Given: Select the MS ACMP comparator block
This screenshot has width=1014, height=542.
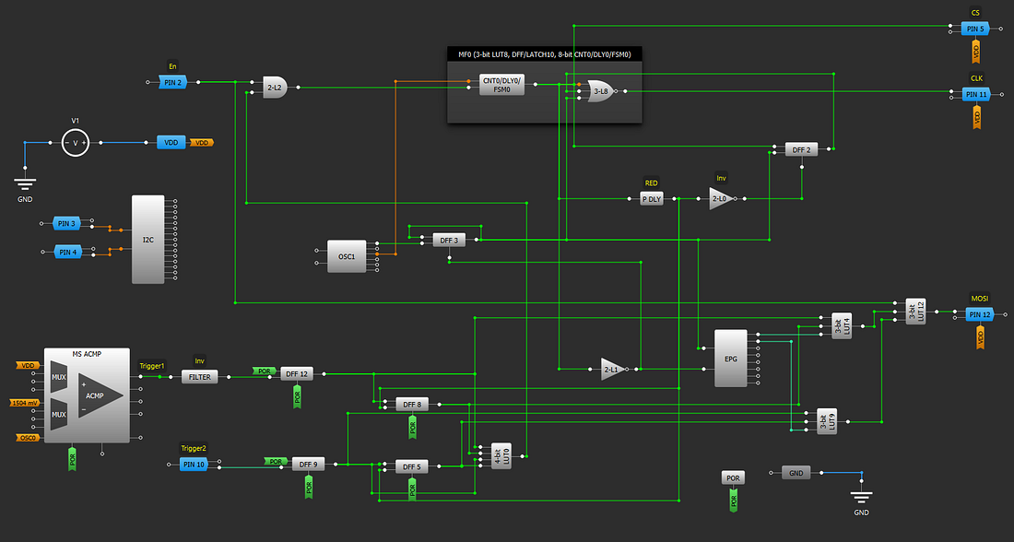Looking at the screenshot, I should 88,394.
